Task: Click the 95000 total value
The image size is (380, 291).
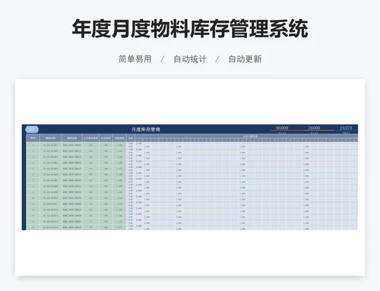Action: pos(282,128)
